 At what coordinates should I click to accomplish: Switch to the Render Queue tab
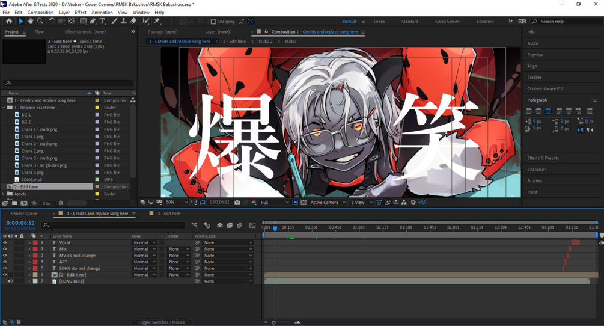pyautogui.click(x=24, y=214)
